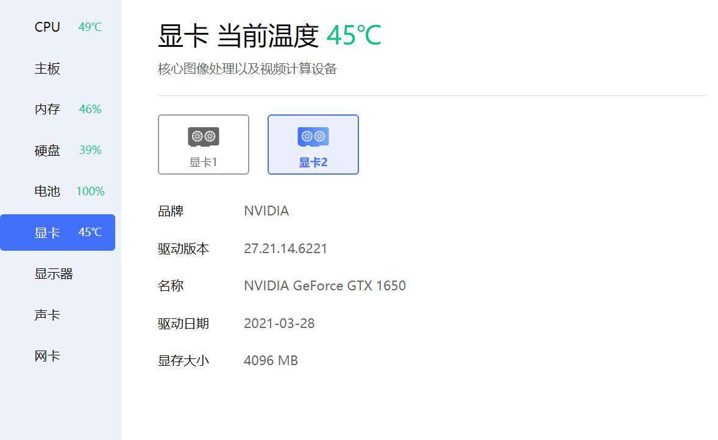Click the video memory size 4096 MB

[x=271, y=360]
